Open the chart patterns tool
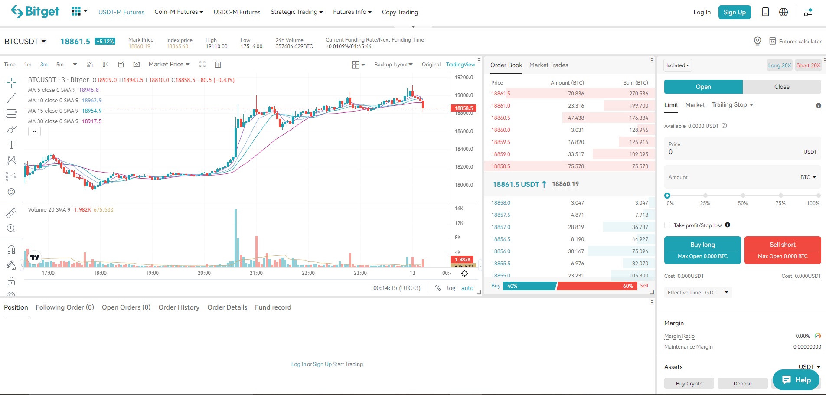 12,160
